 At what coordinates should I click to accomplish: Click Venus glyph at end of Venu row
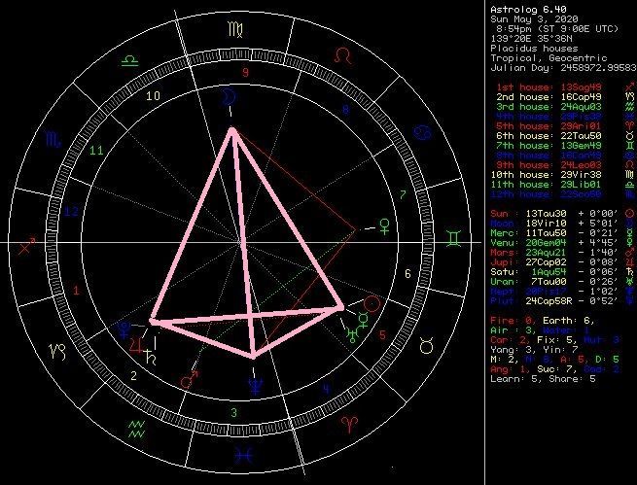pyautogui.click(x=630, y=243)
